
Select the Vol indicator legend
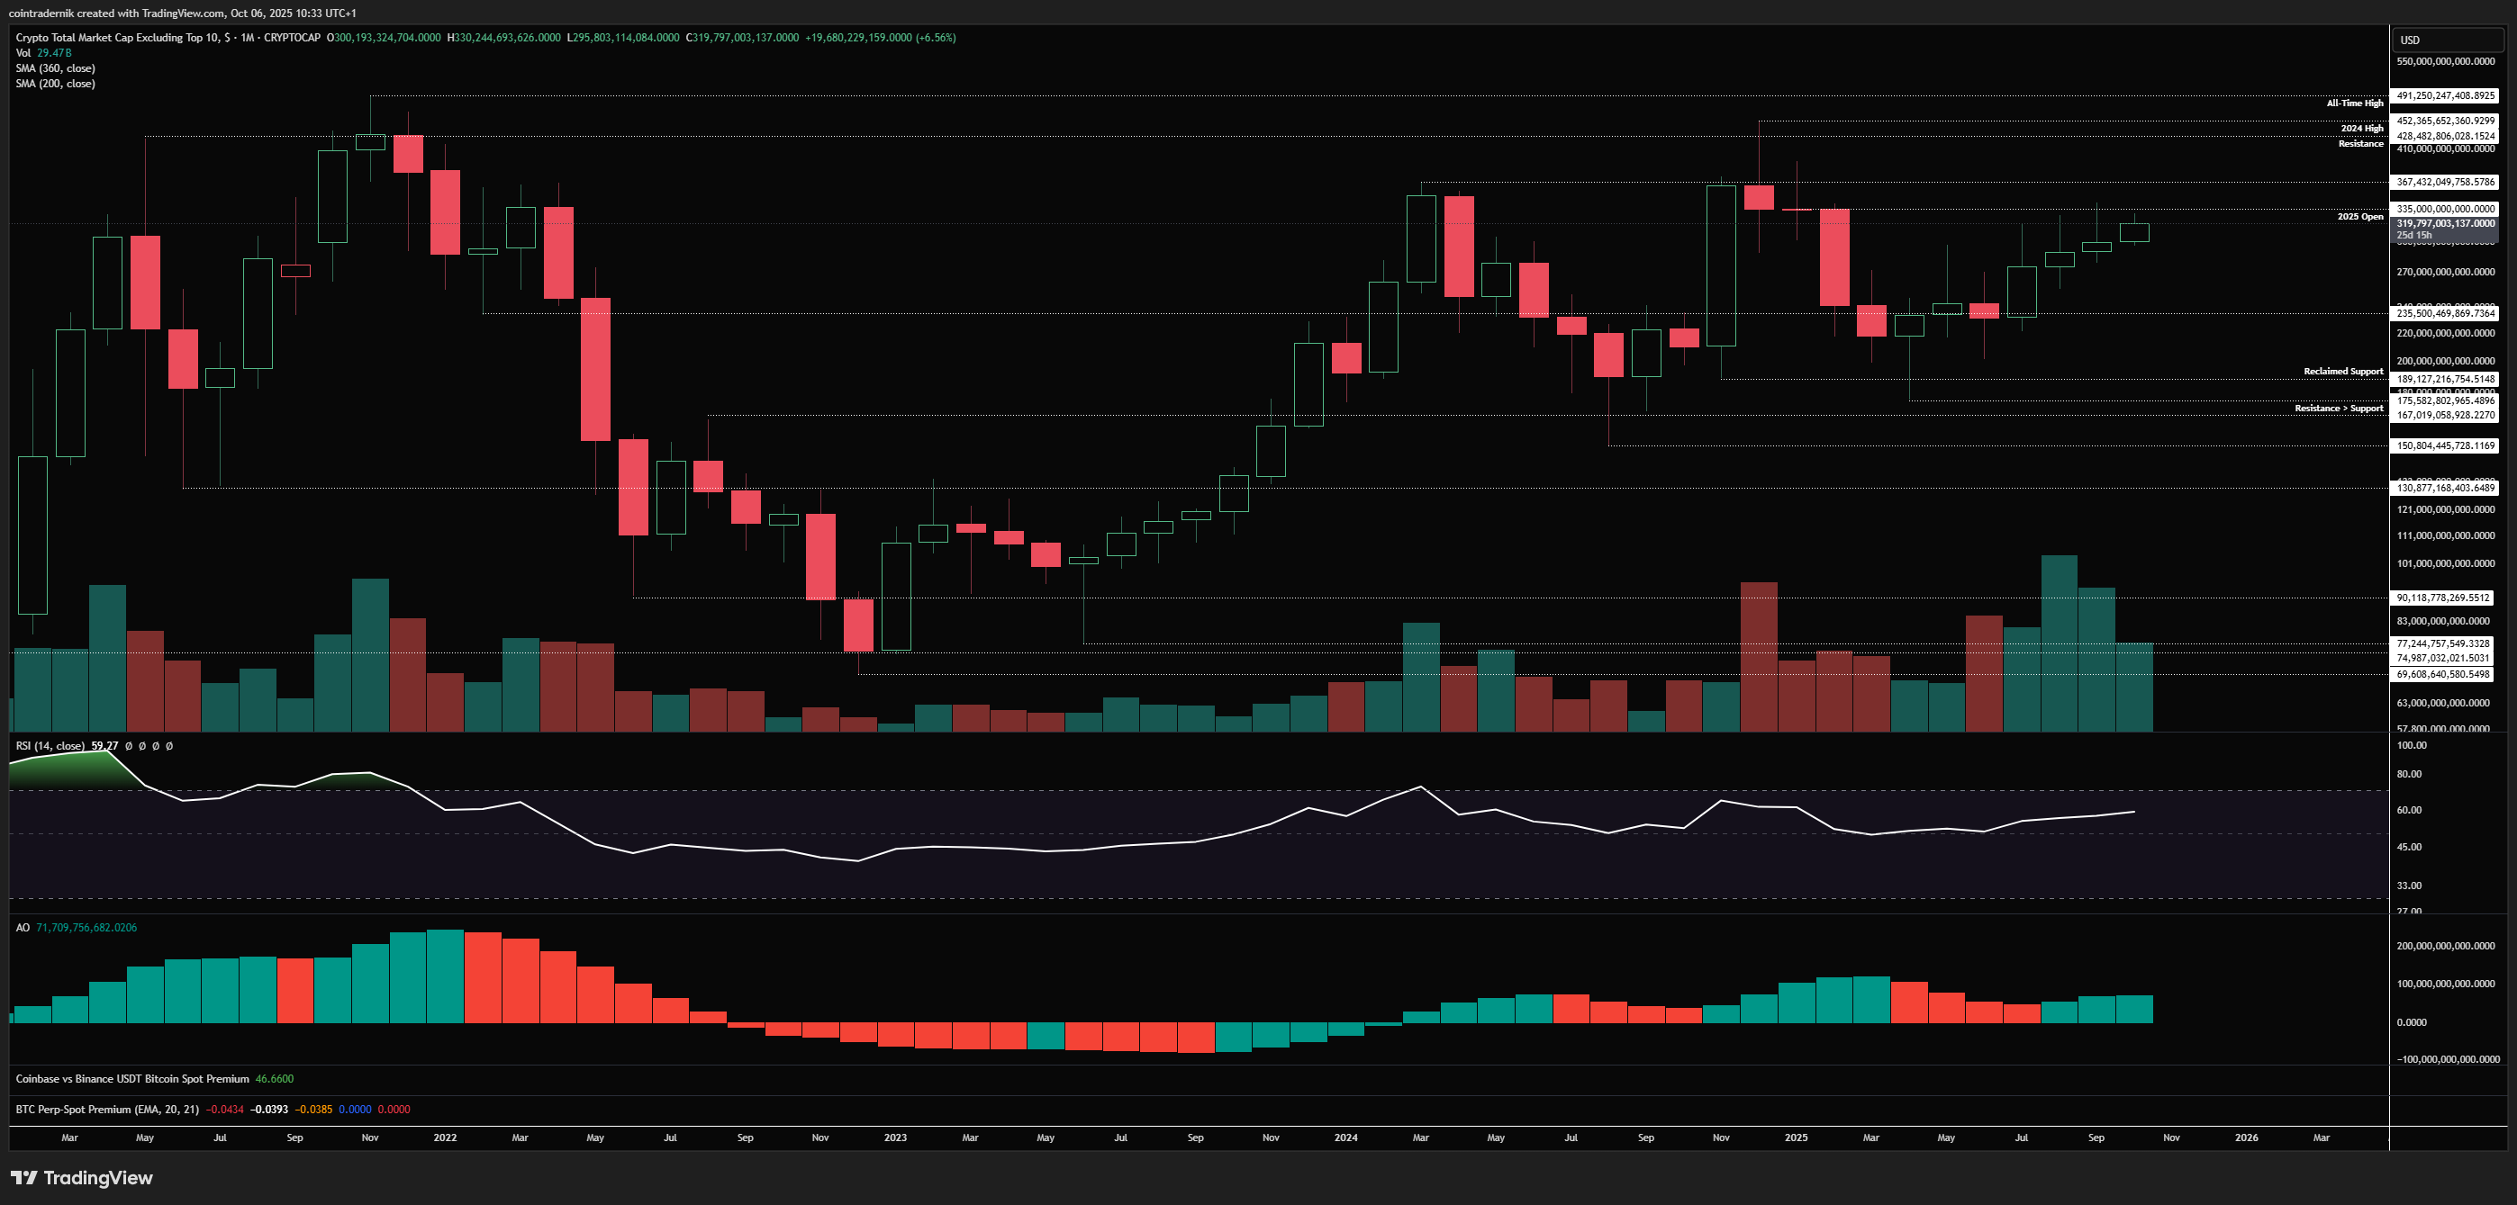coord(23,53)
